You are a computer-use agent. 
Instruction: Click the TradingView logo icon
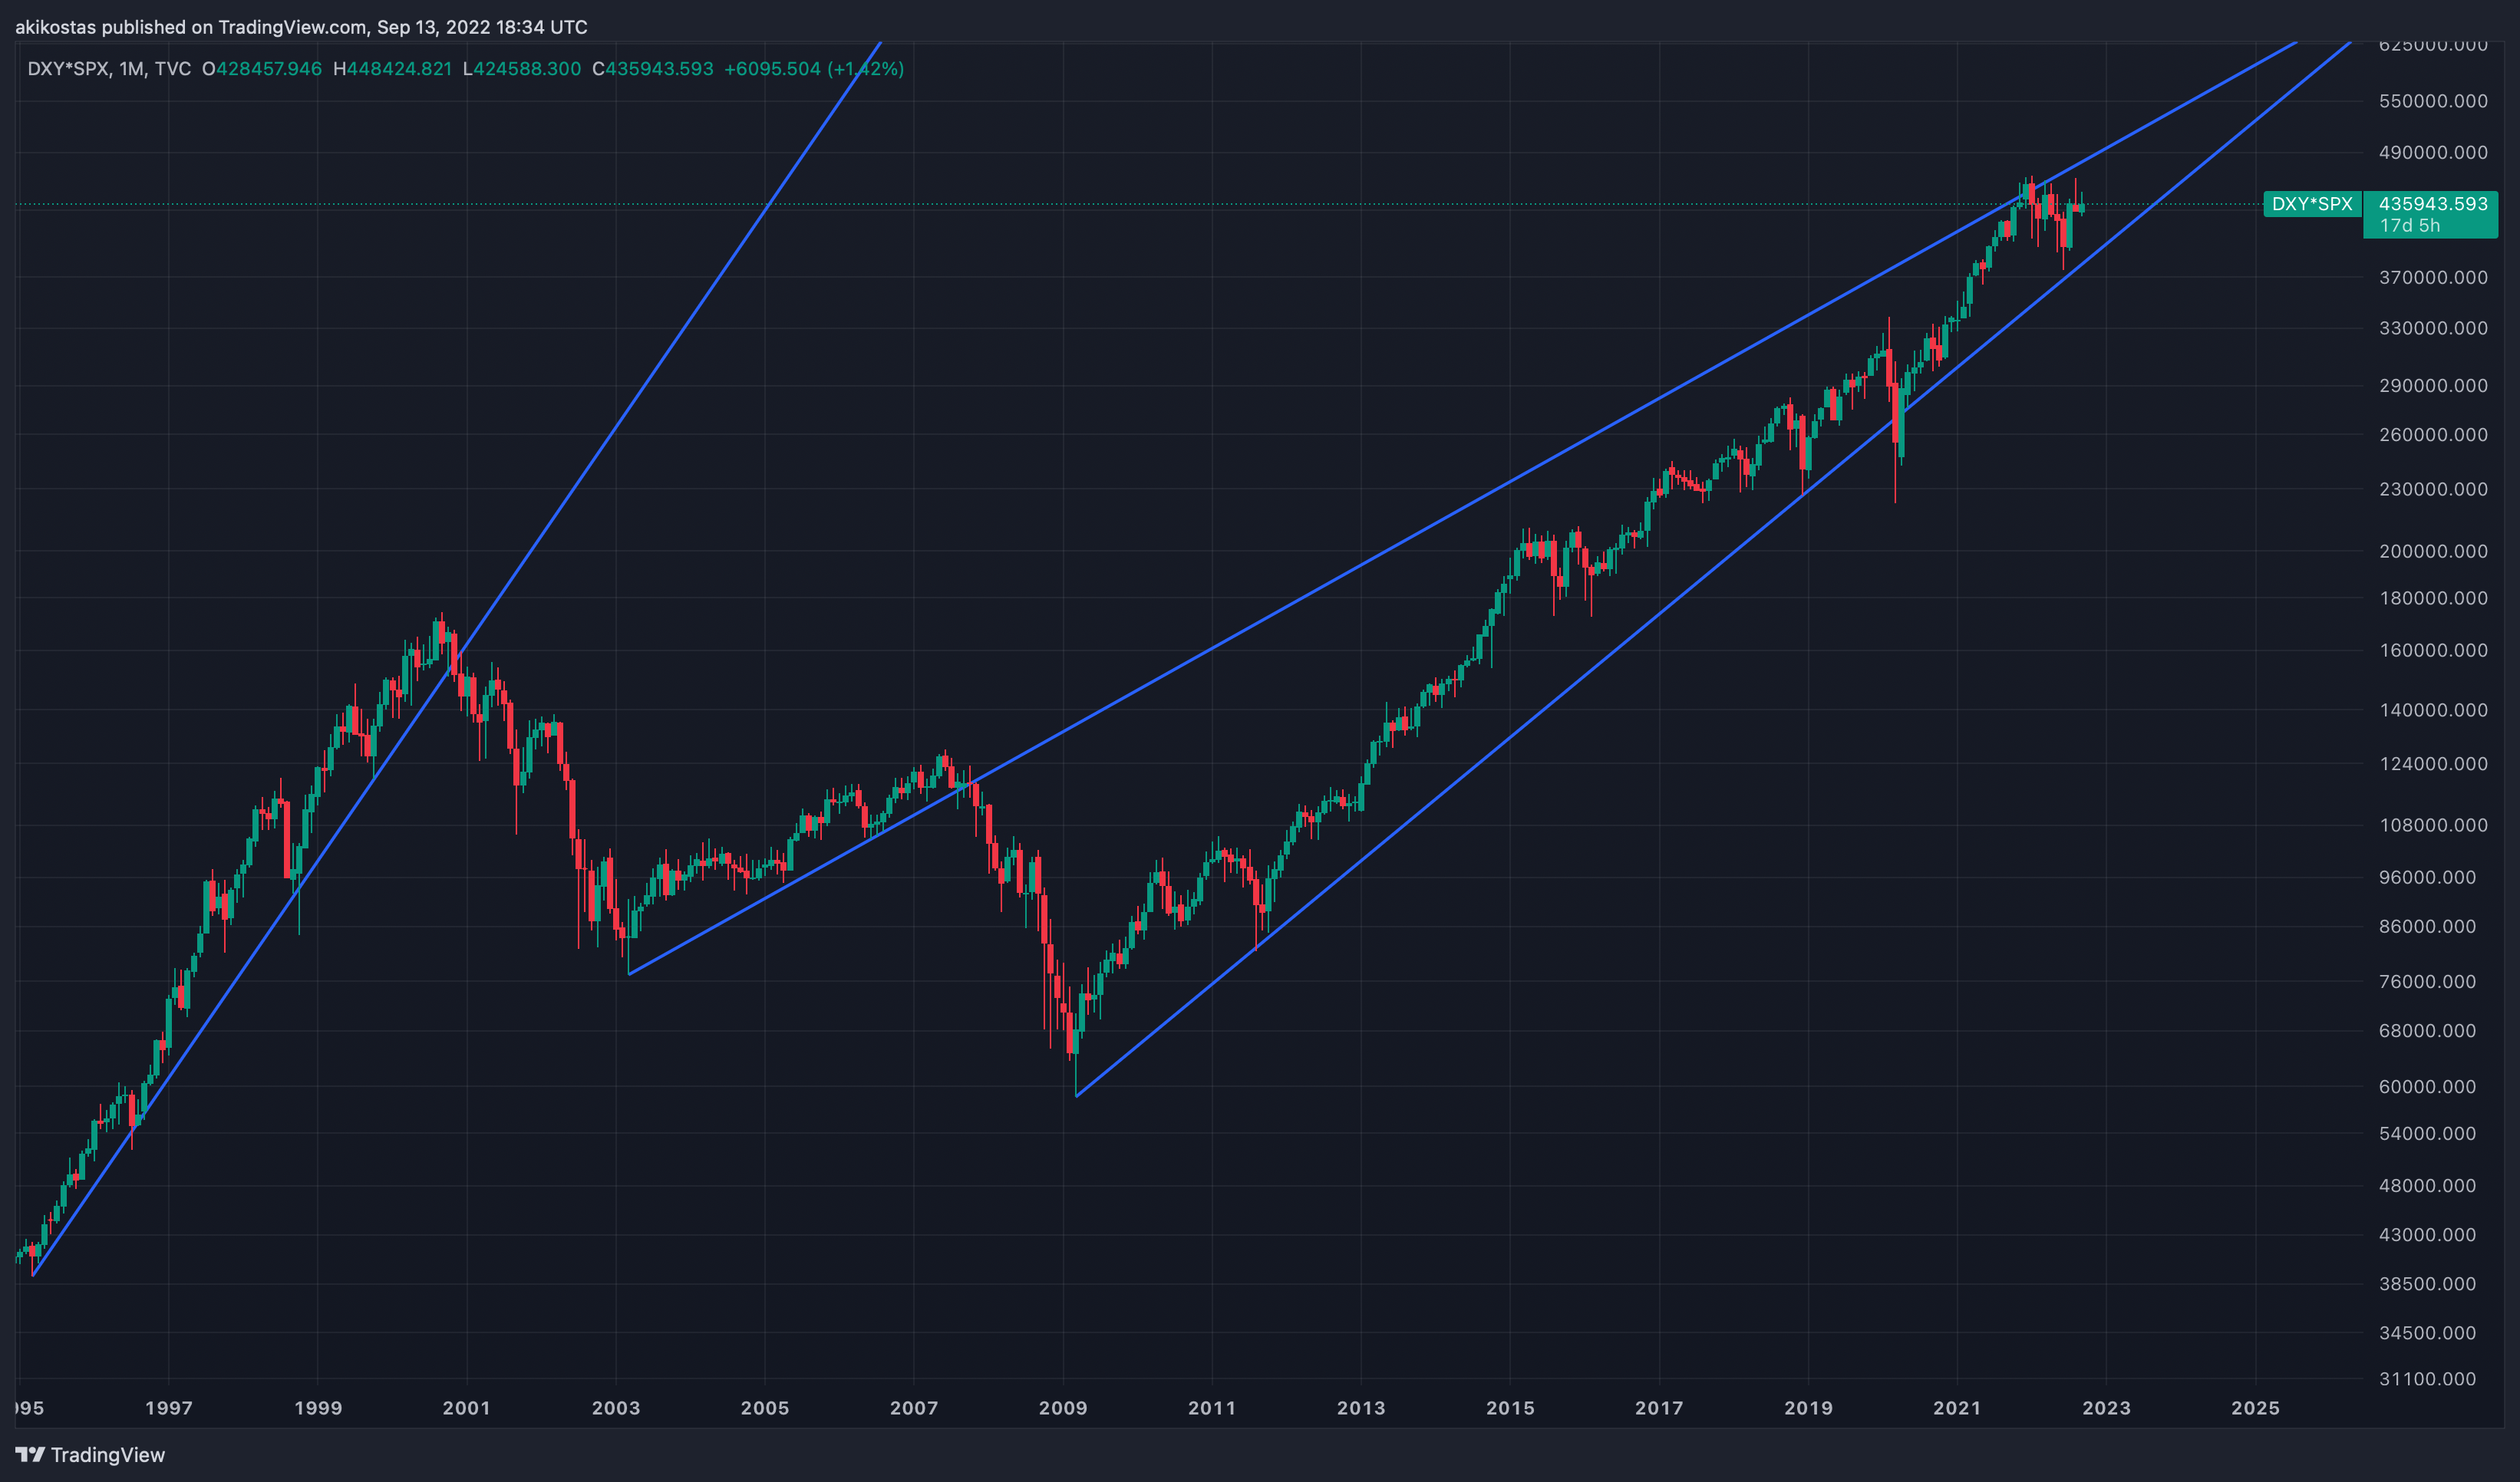[30, 1455]
